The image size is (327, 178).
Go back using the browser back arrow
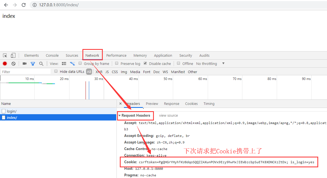6,5
